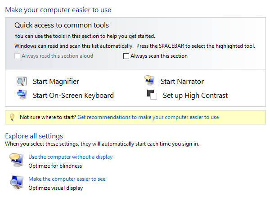Start Magnifier from quick tools
The height and width of the screenshot is (197, 270).
click(x=56, y=82)
